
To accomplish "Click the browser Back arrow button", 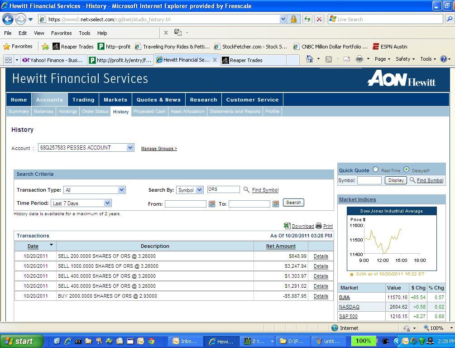I will [x=8, y=19].
